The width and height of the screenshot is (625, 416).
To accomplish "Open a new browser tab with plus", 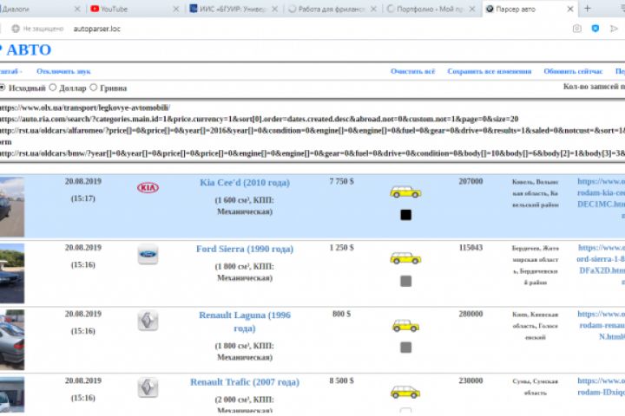I will [587, 9].
